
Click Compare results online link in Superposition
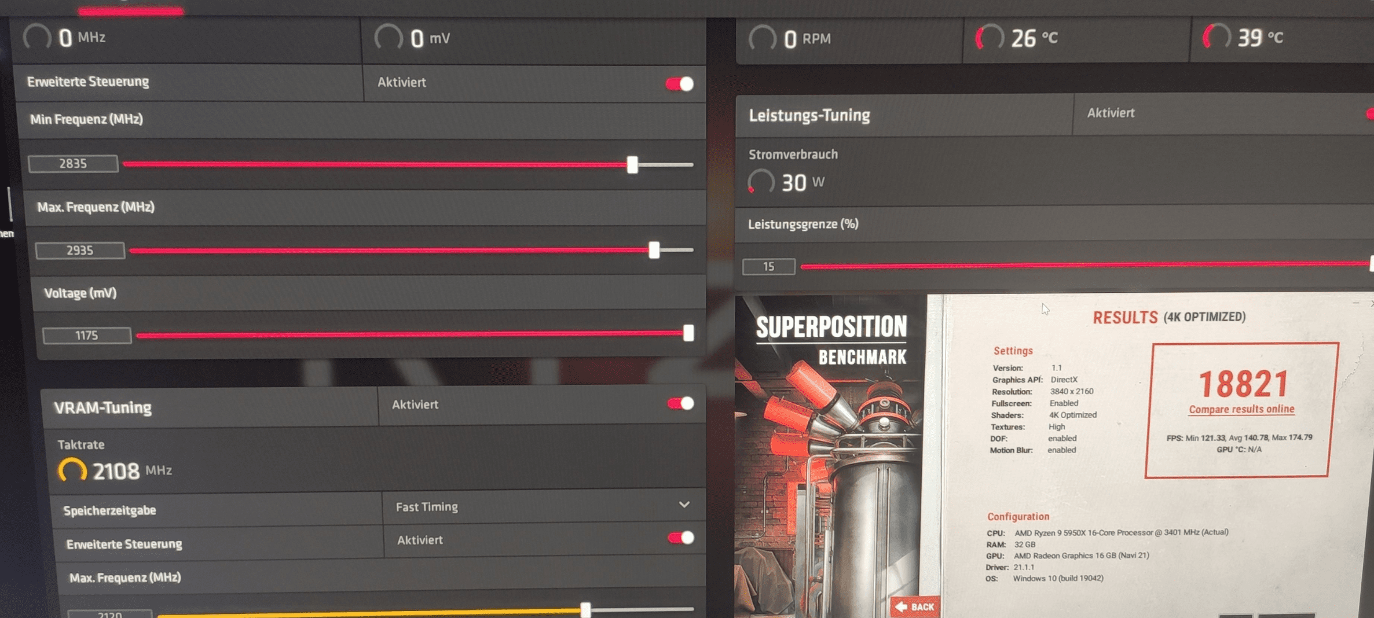click(1241, 409)
